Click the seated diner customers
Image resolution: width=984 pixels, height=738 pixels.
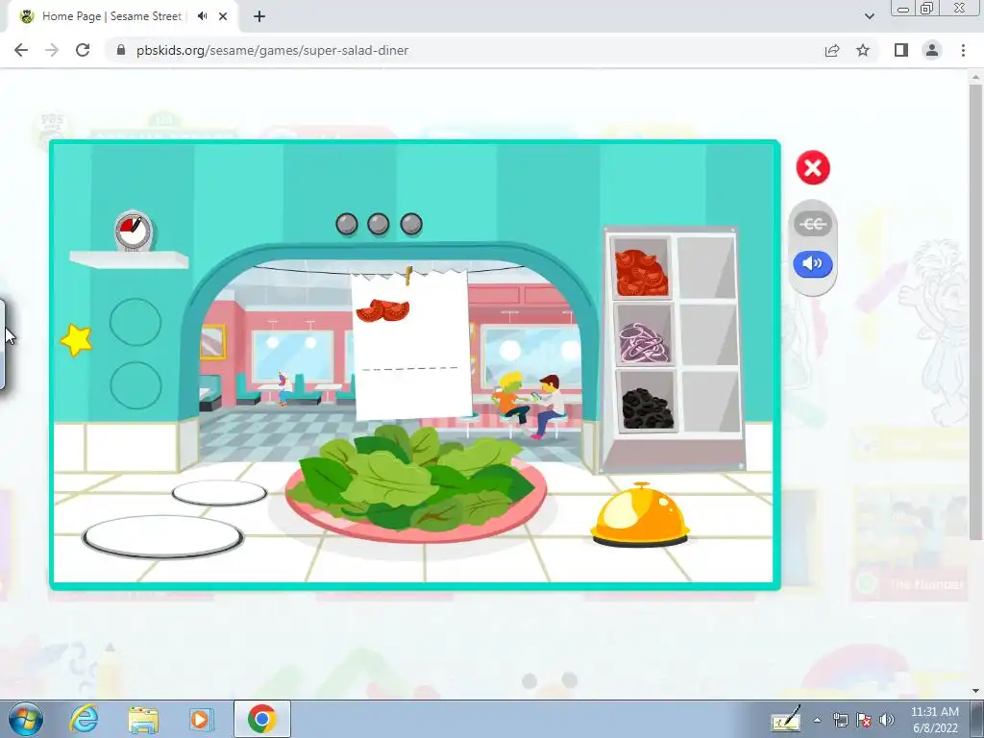tap(530, 406)
